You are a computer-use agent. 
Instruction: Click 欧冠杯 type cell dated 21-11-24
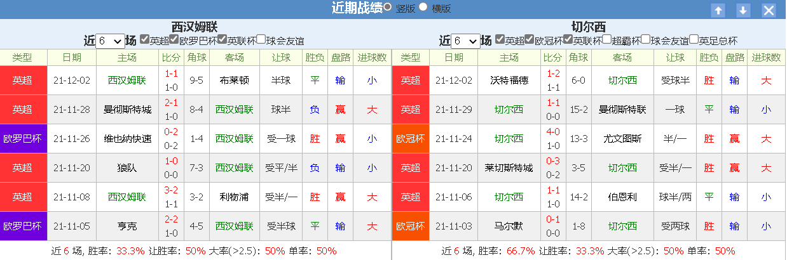pos(411,139)
